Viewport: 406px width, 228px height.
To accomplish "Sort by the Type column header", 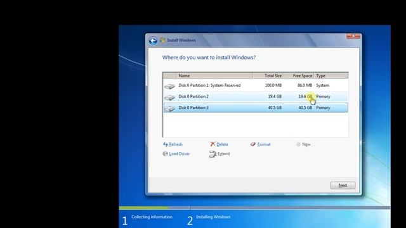I will (331, 76).
